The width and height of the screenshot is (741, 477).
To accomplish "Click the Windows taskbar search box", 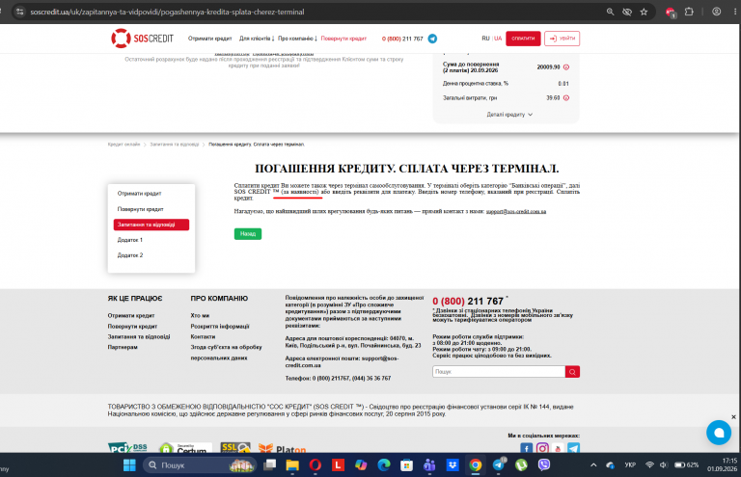I will (x=200, y=465).
